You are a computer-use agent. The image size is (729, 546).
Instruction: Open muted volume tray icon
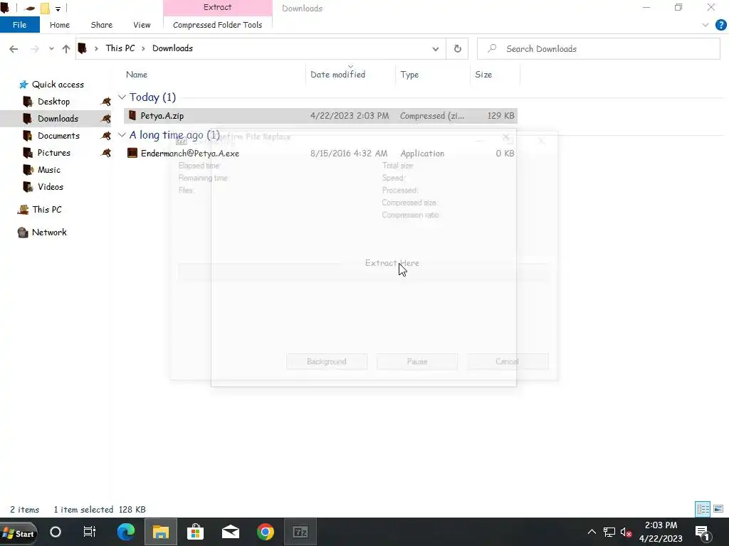(626, 532)
